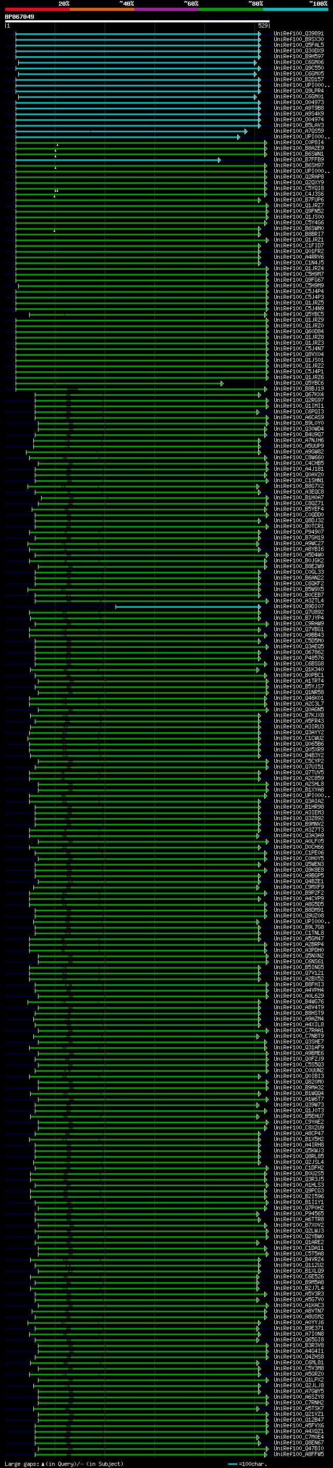
Task: Click the orange ~40% identity legend bar
Action: [101, 9]
